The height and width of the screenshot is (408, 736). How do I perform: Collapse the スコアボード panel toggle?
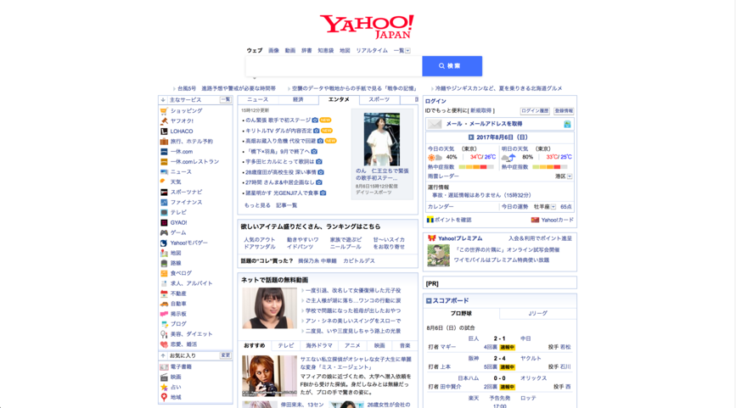(429, 301)
